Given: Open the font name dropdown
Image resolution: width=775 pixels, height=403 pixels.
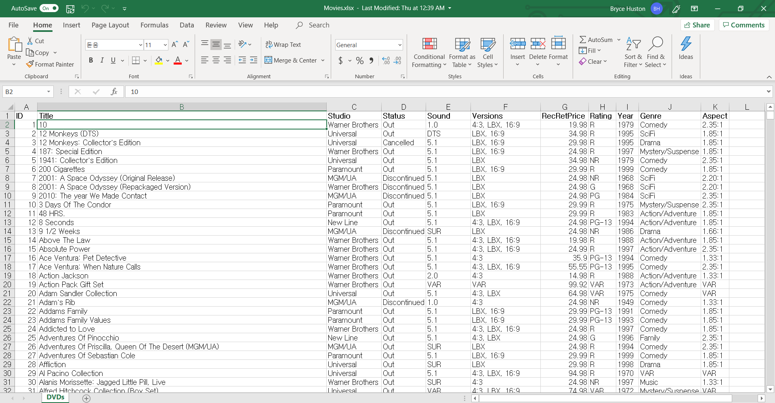Looking at the screenshot, I should [x=140, y=45].
